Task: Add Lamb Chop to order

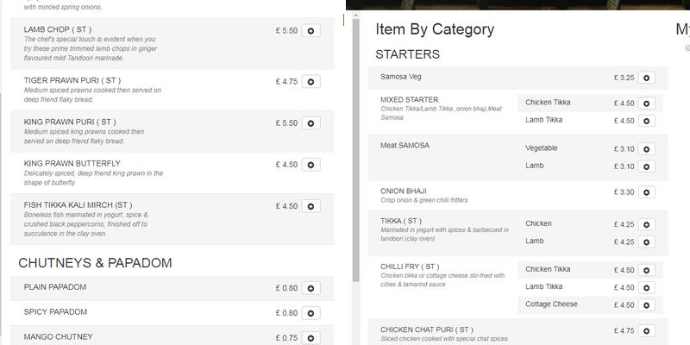Action: (x=311, y=31)
